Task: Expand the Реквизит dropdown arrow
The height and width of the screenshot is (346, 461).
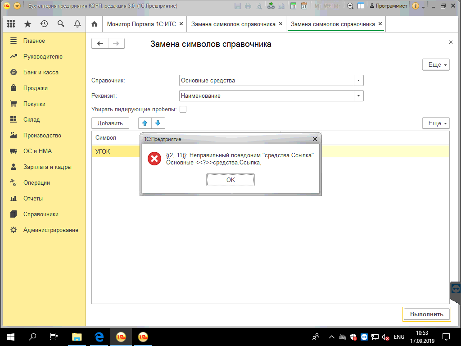Action: [x=359, y=96]
